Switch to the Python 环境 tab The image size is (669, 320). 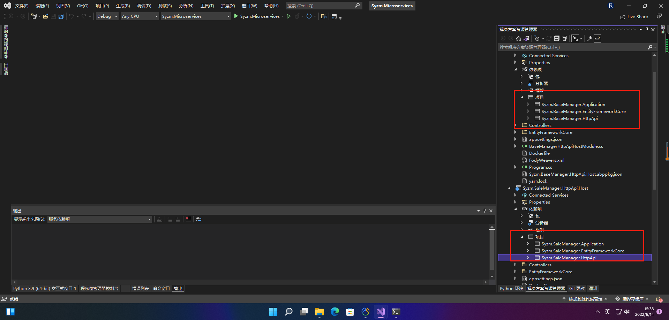pos(512,289)
